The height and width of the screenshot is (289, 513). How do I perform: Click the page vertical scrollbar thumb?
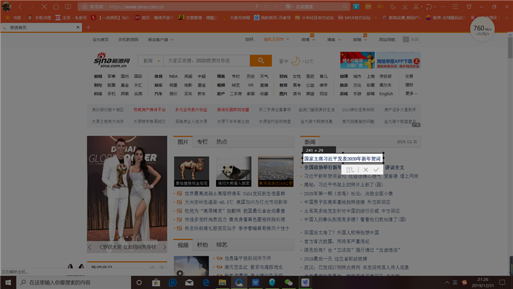510,47
